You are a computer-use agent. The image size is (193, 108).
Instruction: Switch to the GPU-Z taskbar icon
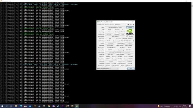(x=77, y=106)
